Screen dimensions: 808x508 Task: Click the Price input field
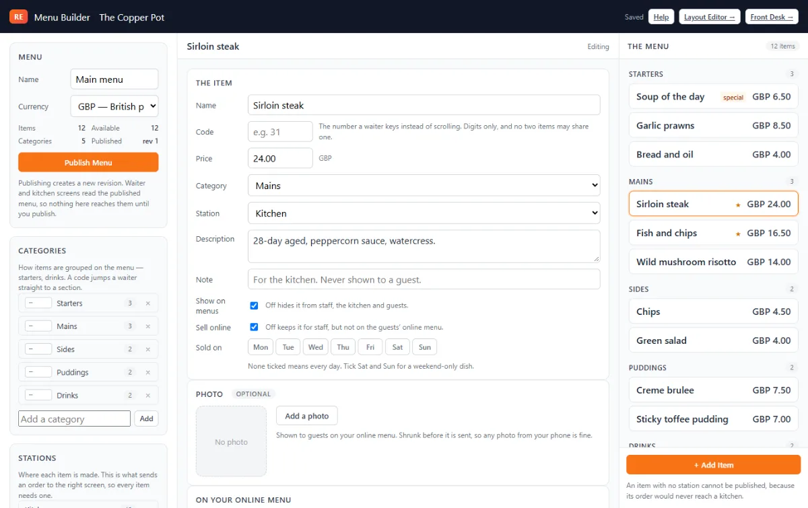[280, 159]
